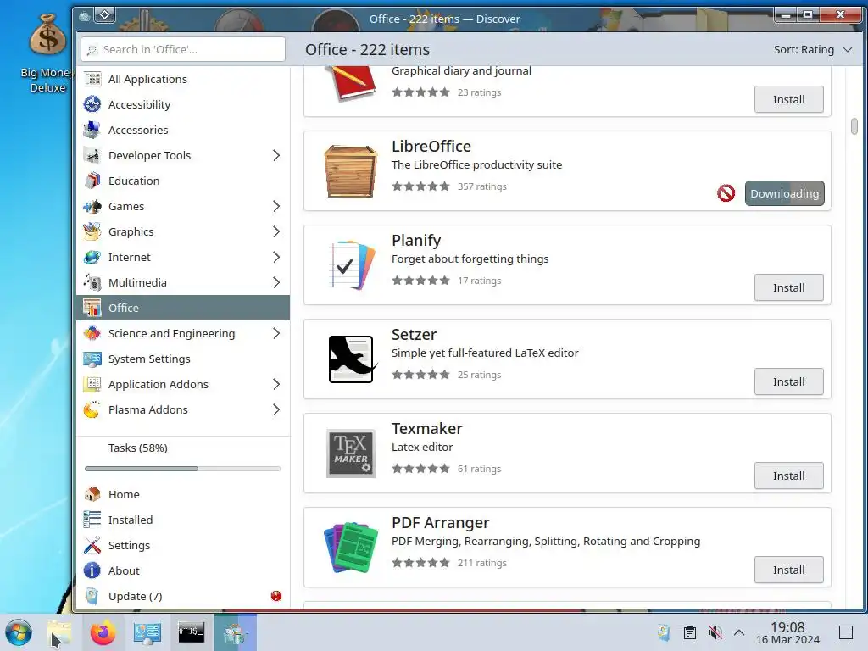The width and height of the screenshot is (868, 651).
Task: Install the Setzer LaTeX editor
Action: tap(788, 381)
